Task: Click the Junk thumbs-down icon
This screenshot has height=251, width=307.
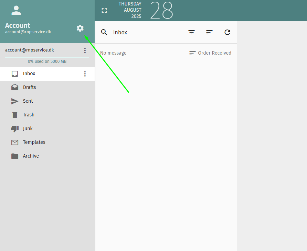Action: pos(15,128)
